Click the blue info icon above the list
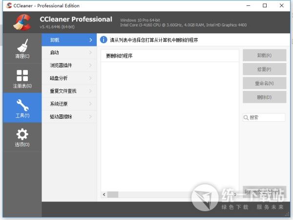Viewport: 293px width, 220px height. (103, 40)
